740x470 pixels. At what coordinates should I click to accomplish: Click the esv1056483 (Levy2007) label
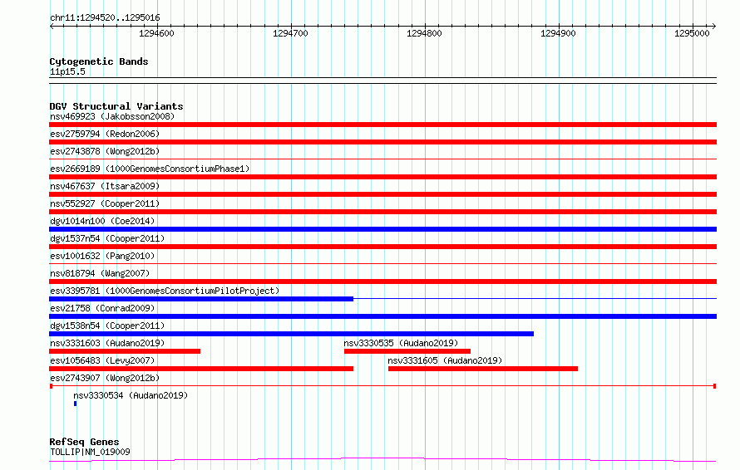tap(102, 360)
